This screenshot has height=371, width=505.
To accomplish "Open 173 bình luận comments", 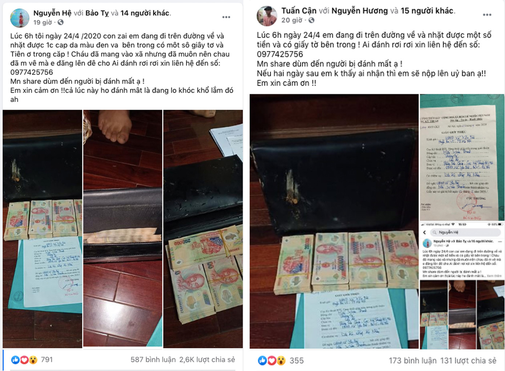I will click(413, 361).
